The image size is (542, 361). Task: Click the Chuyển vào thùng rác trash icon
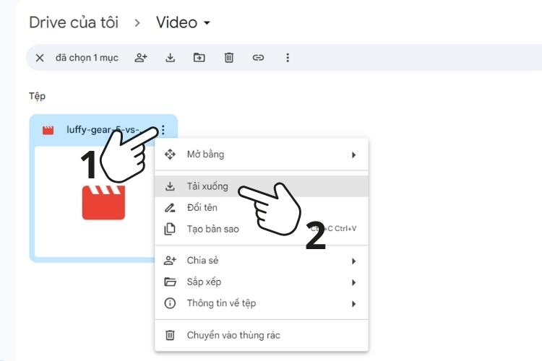click(170, 335)
